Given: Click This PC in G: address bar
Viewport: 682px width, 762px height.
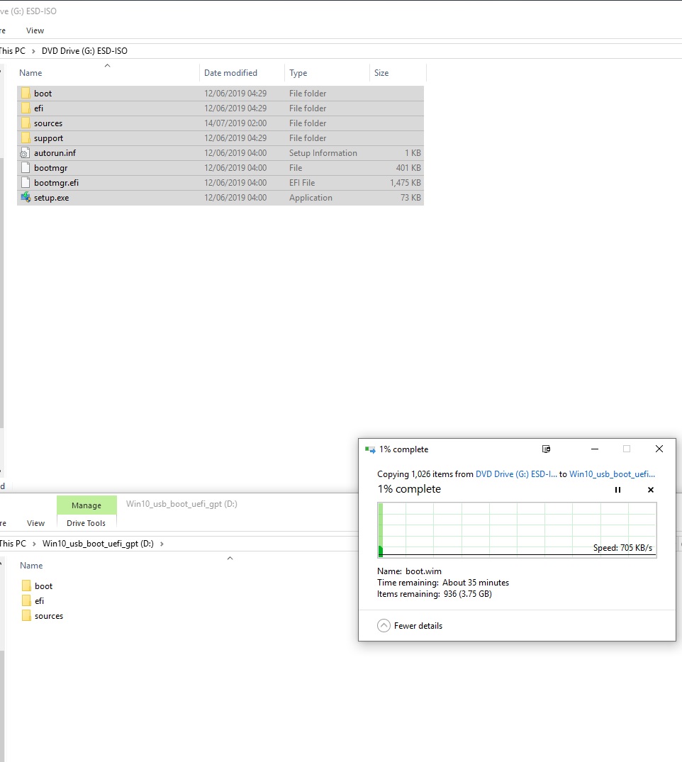Looking at the screenshot, I should coord(13,51).
